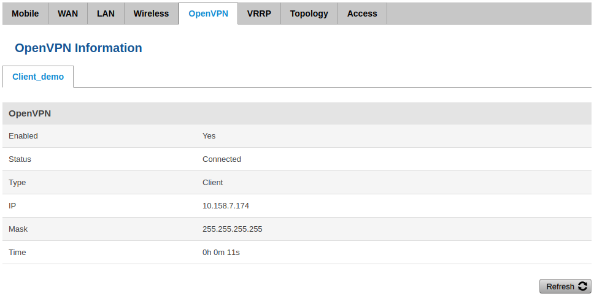594x301 pixels.
Task: Click the Type value Client
Action: click(x=212, y=183)
